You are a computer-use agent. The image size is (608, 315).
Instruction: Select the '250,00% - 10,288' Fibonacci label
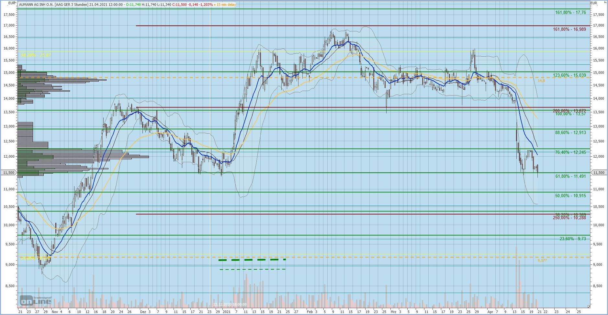click(569, 218)
